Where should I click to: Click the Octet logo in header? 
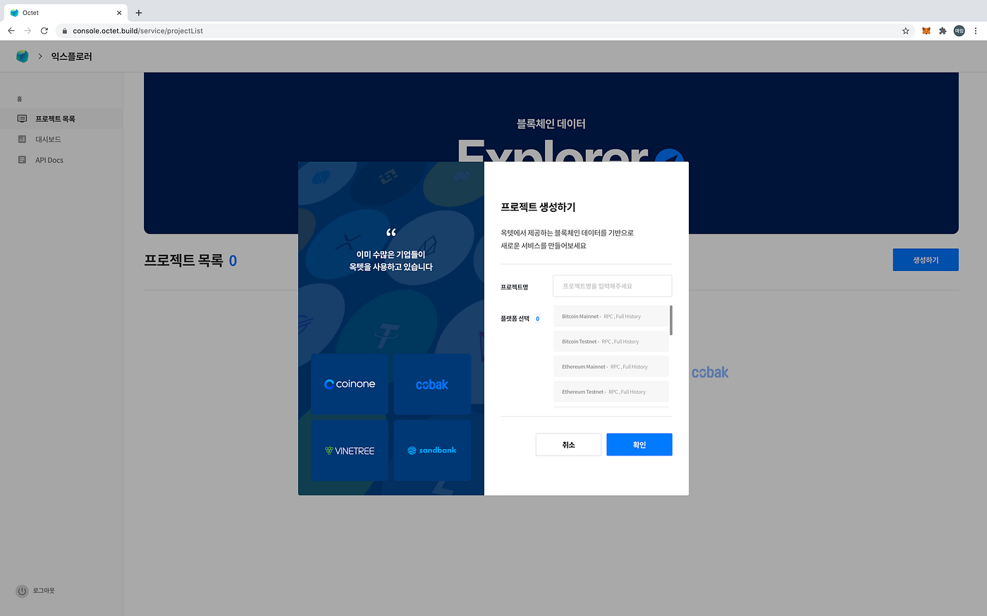pyautogui.click(x=23, y=56)
